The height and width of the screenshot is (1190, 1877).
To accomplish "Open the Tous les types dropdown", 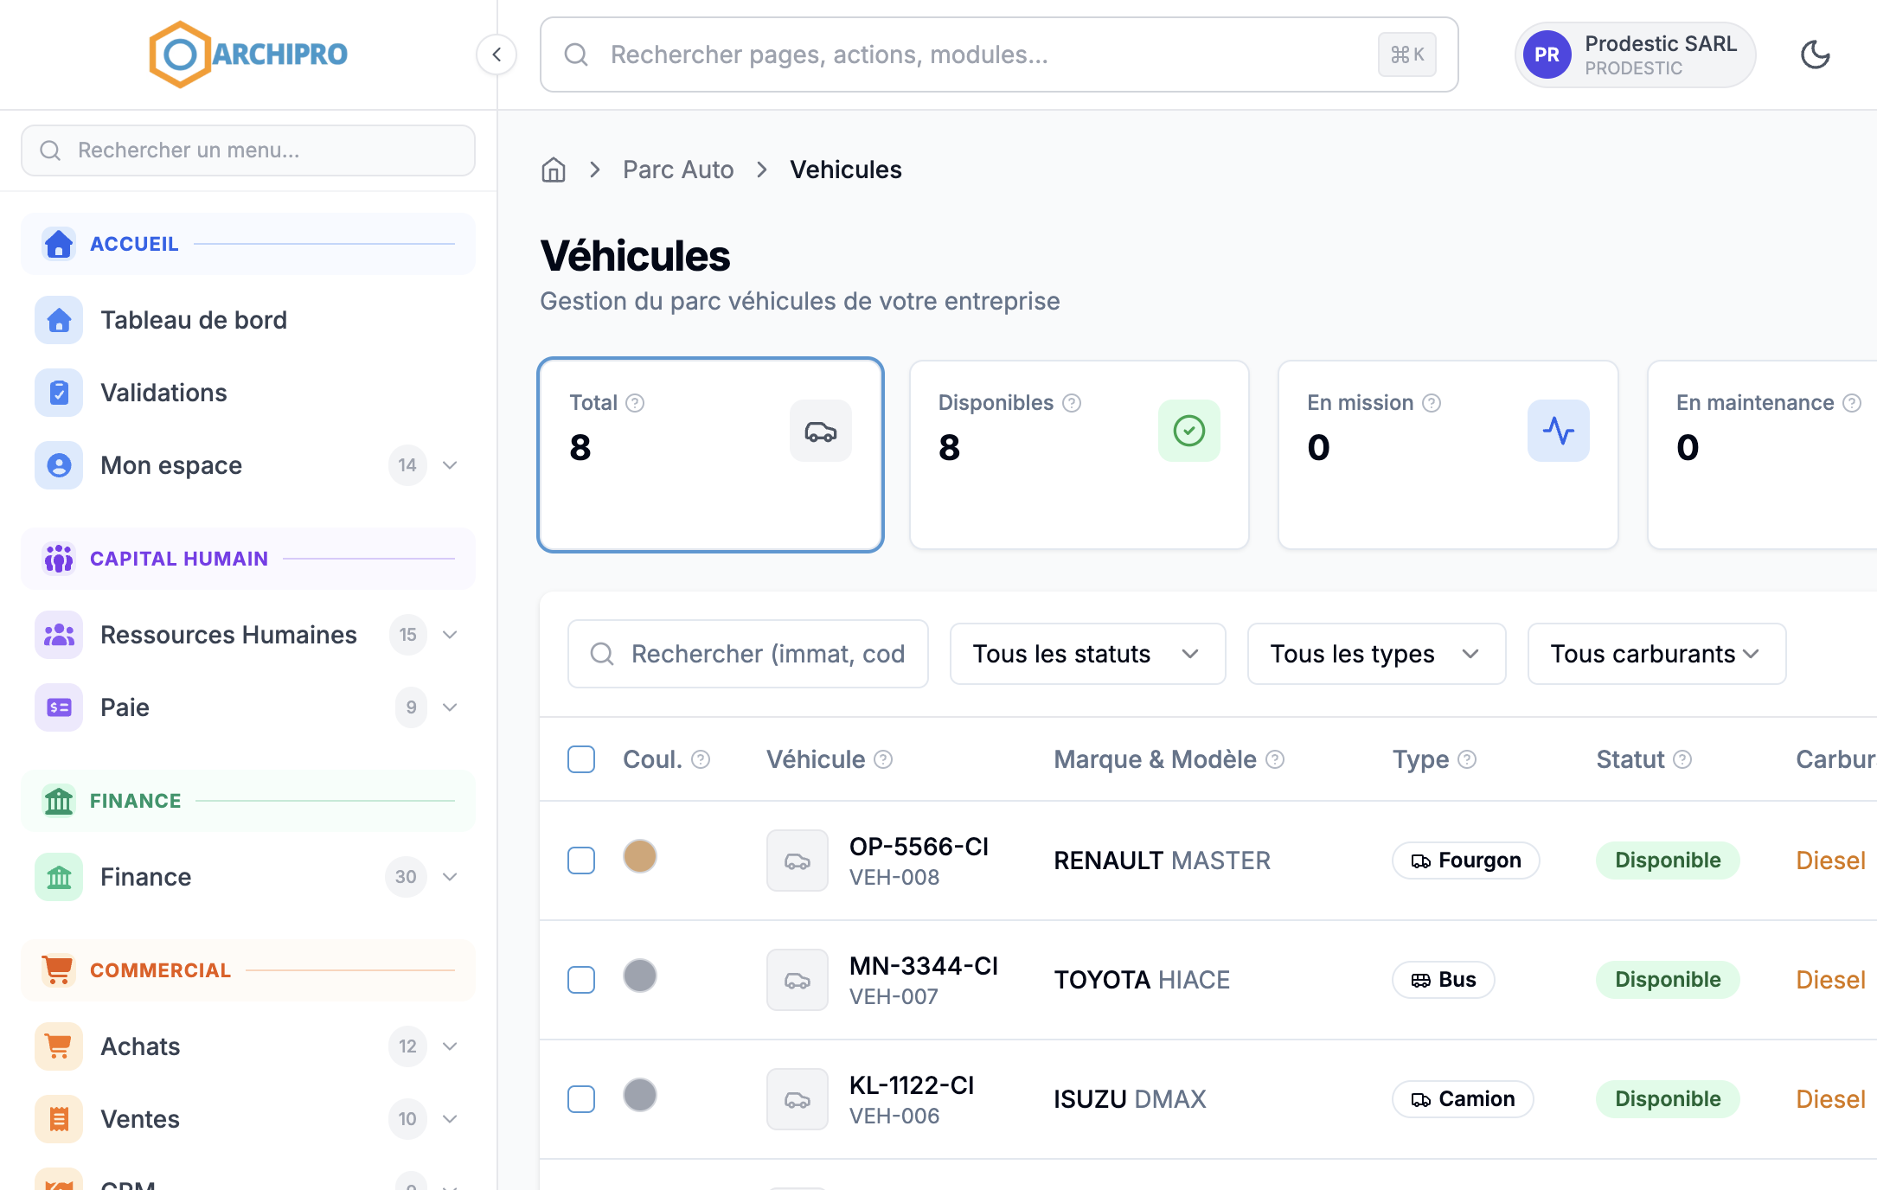I will tap(1376, 654).
